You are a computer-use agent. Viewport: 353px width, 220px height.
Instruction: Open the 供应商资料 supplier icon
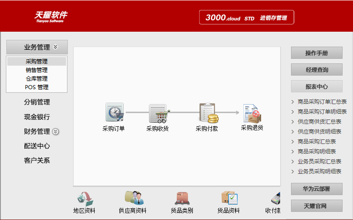pyautogui.click(x=134, y=198)
